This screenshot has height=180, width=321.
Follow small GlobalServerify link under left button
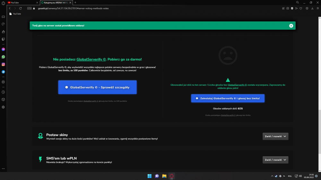(91, 101)
